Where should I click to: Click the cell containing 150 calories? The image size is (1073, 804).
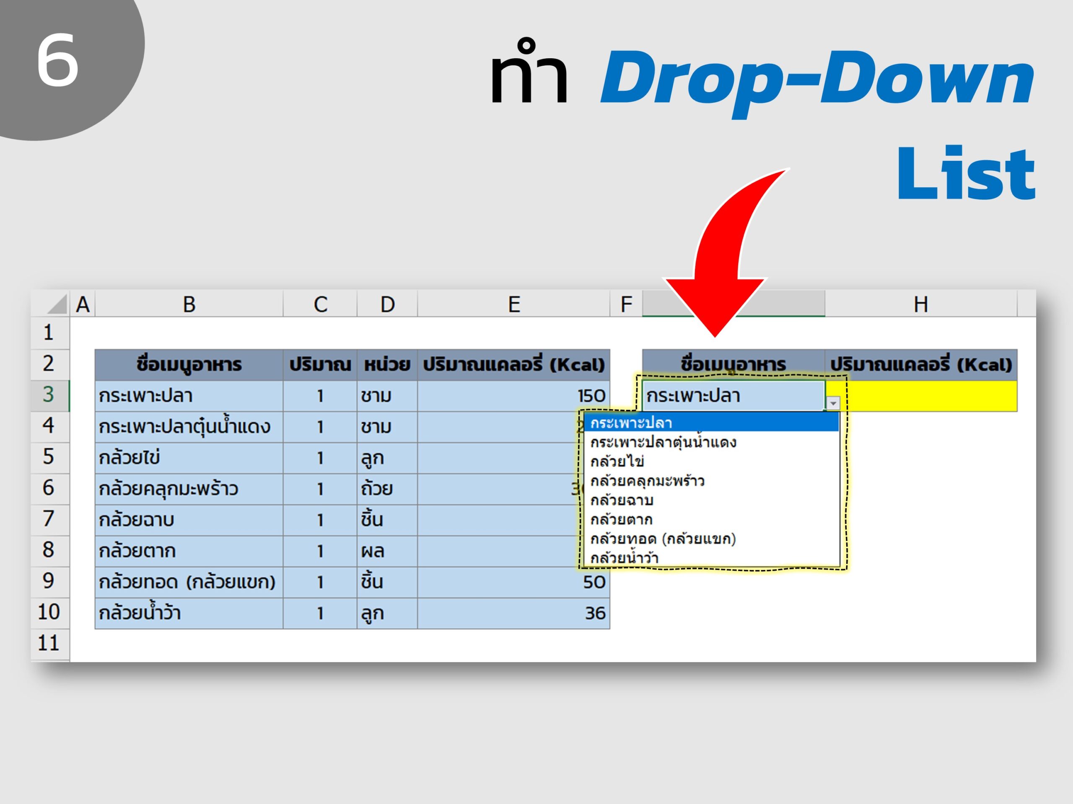click(x=514, y=396)
